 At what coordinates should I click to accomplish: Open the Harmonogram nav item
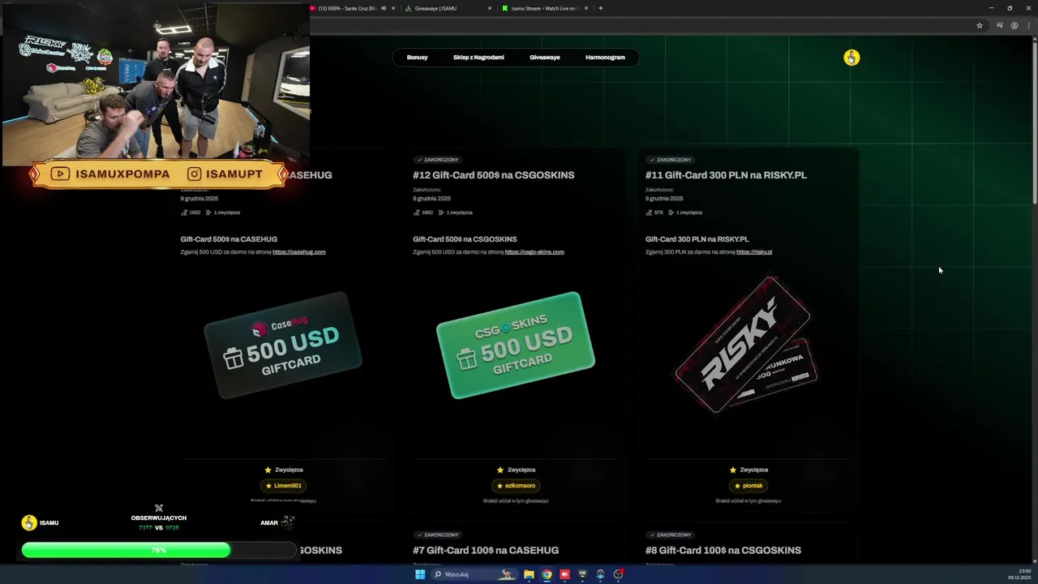tap(605, 58)
